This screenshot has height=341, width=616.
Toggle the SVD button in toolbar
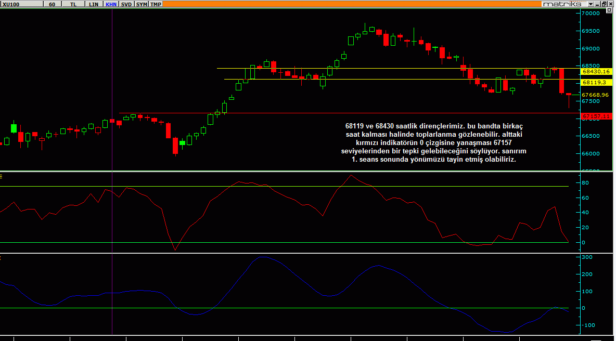pyautogui.click(x=126, y=4)
